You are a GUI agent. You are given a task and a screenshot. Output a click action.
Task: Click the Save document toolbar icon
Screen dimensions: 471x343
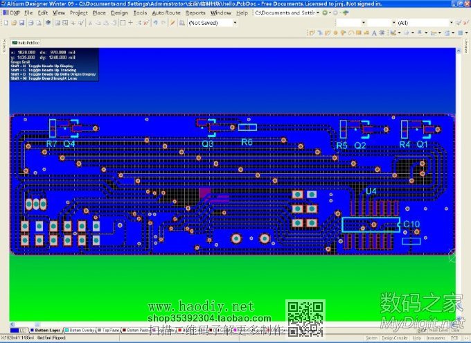click(x=22, y=22)
